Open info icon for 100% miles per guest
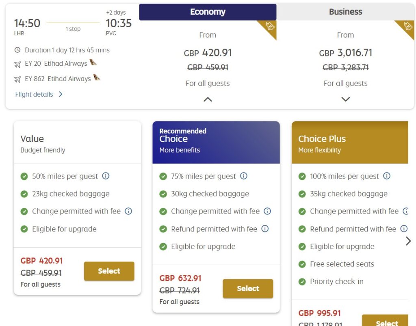This screenshot has width=416, height=326. [x=387, y=176]
